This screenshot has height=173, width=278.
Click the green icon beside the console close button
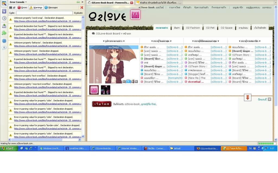pyautogui.click(x=78, y=2)
